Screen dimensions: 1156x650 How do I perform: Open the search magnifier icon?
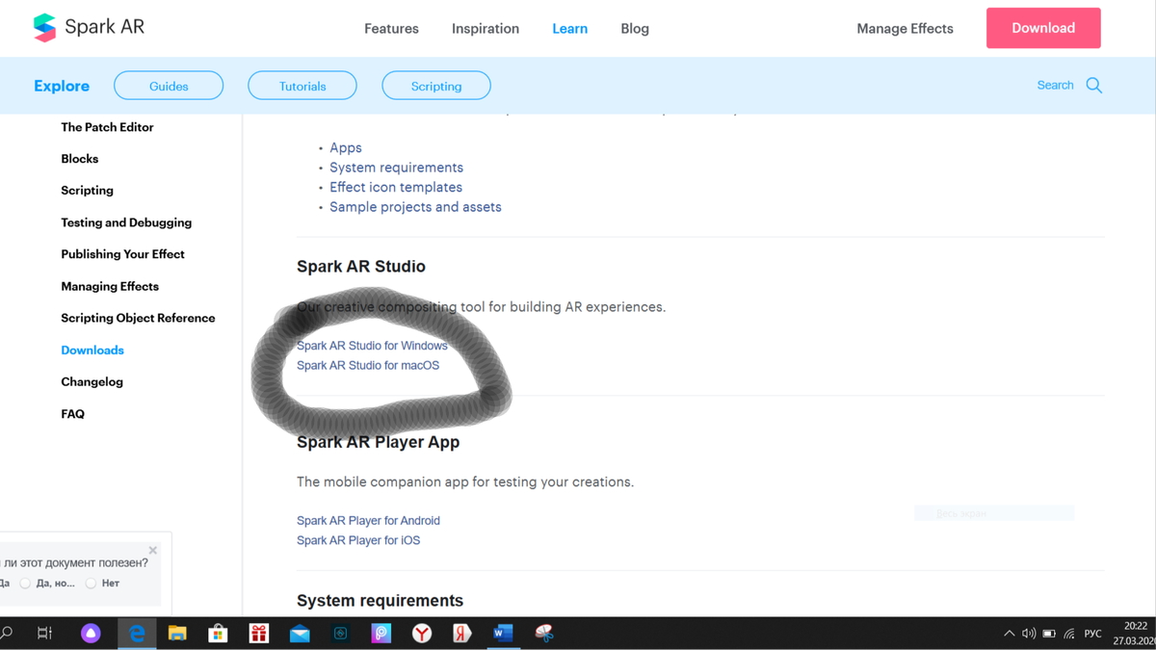(x=1094, y=86)
